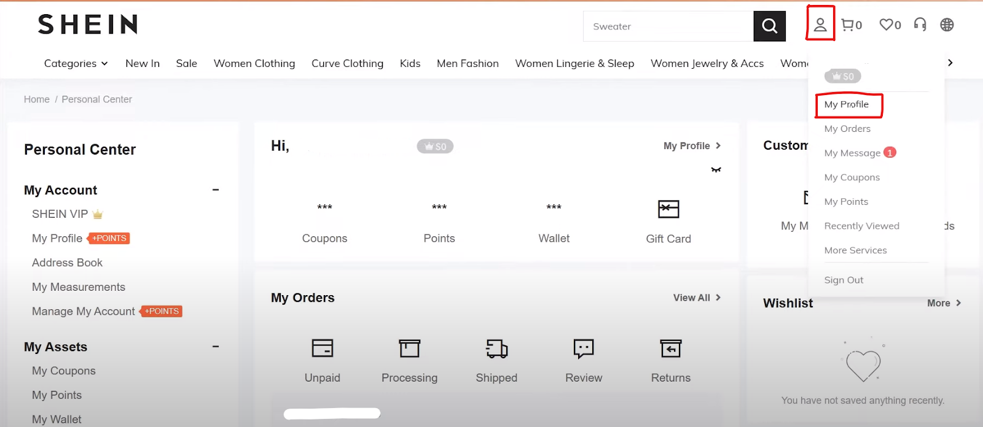
Task: Click the Home breadcrumb link
Action: (37, 99)
